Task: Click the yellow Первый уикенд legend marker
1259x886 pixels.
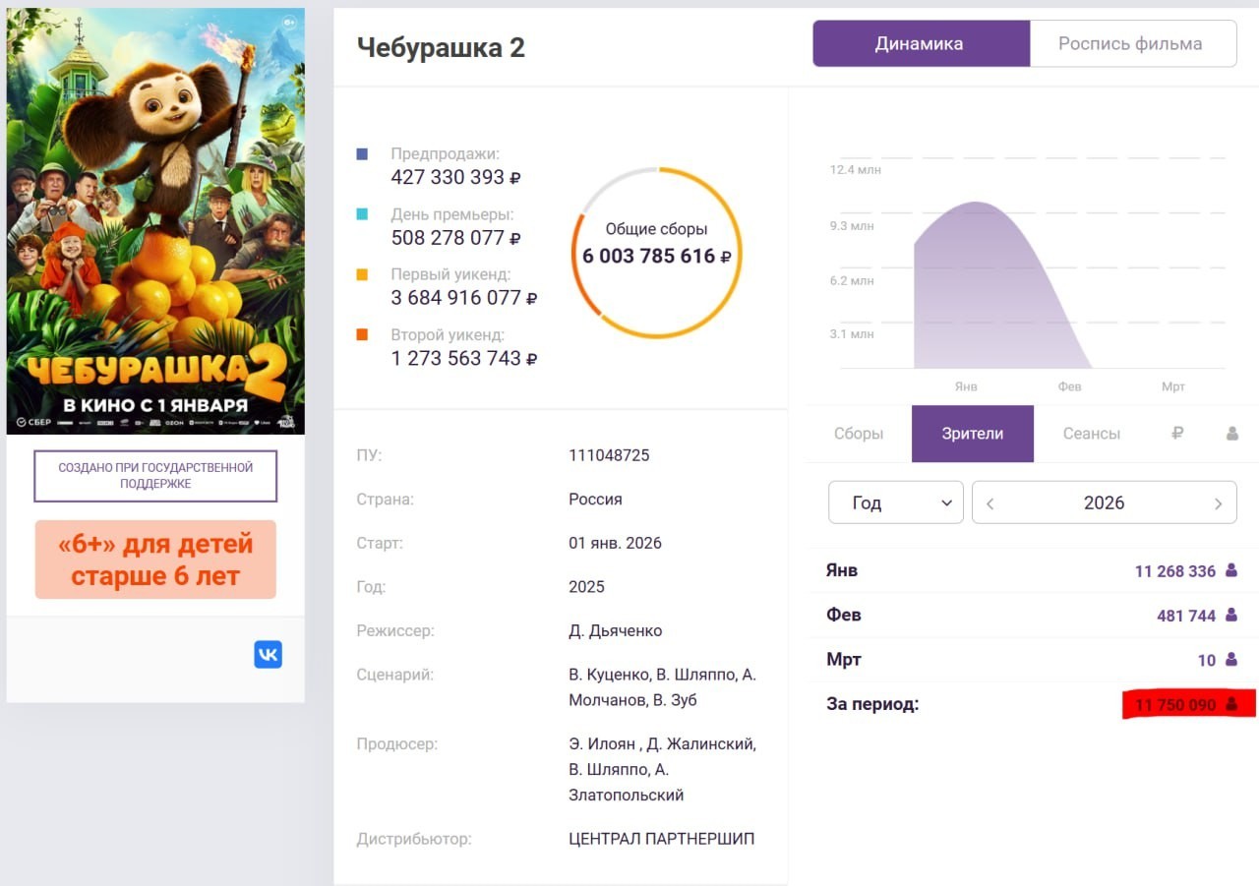Action: 362,274
